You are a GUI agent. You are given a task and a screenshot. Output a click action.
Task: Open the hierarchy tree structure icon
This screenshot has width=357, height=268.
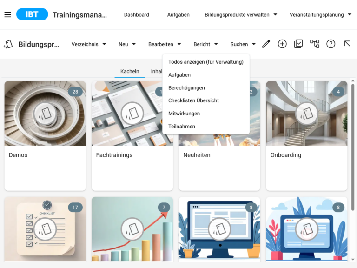315,44
